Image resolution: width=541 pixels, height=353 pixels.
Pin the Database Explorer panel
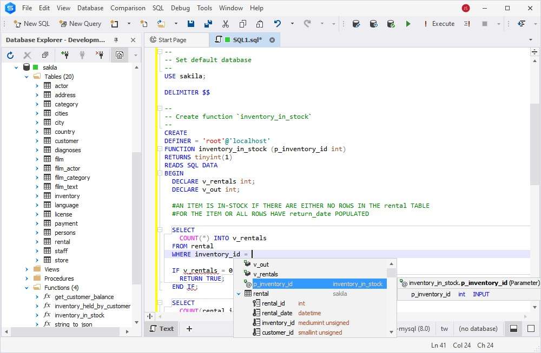tap(116, 40)
